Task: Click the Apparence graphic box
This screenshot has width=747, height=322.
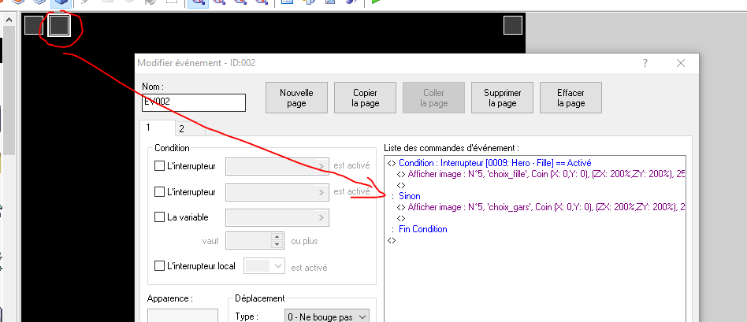Action: click(x=183, y=316)
